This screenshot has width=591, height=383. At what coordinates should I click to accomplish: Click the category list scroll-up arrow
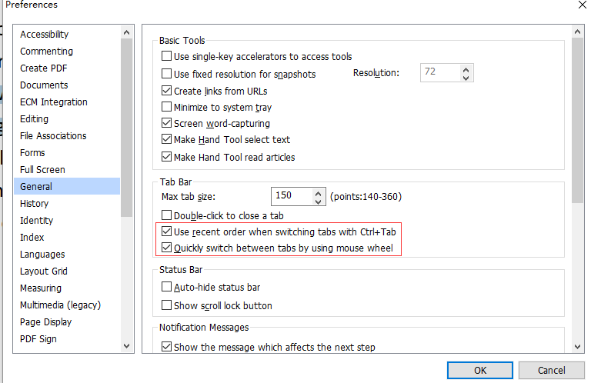point(127,33)
